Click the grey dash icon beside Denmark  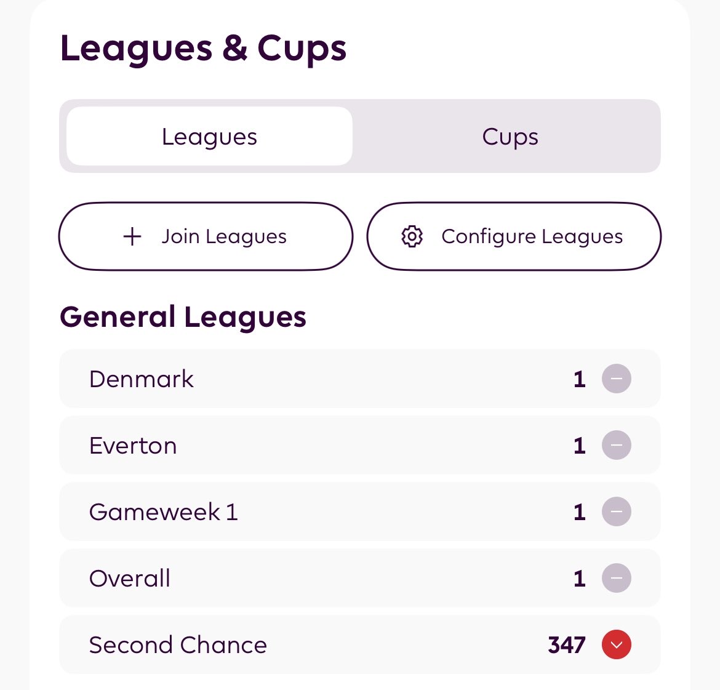click(x=616, y=379)
